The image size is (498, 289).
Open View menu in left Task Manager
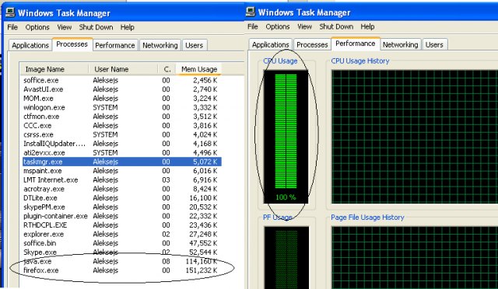(x=64, y=27)
